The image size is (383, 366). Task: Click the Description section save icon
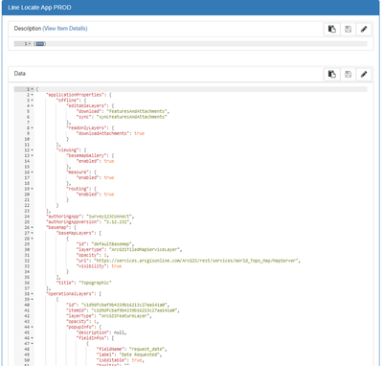(x=348, y=29)
